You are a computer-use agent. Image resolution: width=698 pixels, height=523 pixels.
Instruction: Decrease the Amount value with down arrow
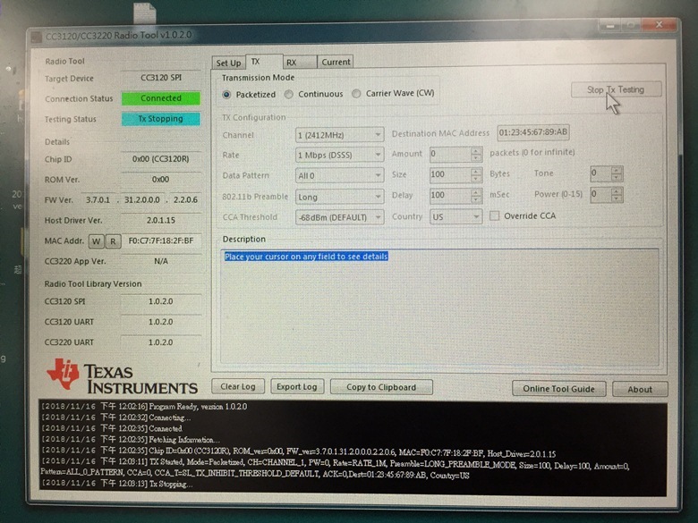[x=476, y=158]
